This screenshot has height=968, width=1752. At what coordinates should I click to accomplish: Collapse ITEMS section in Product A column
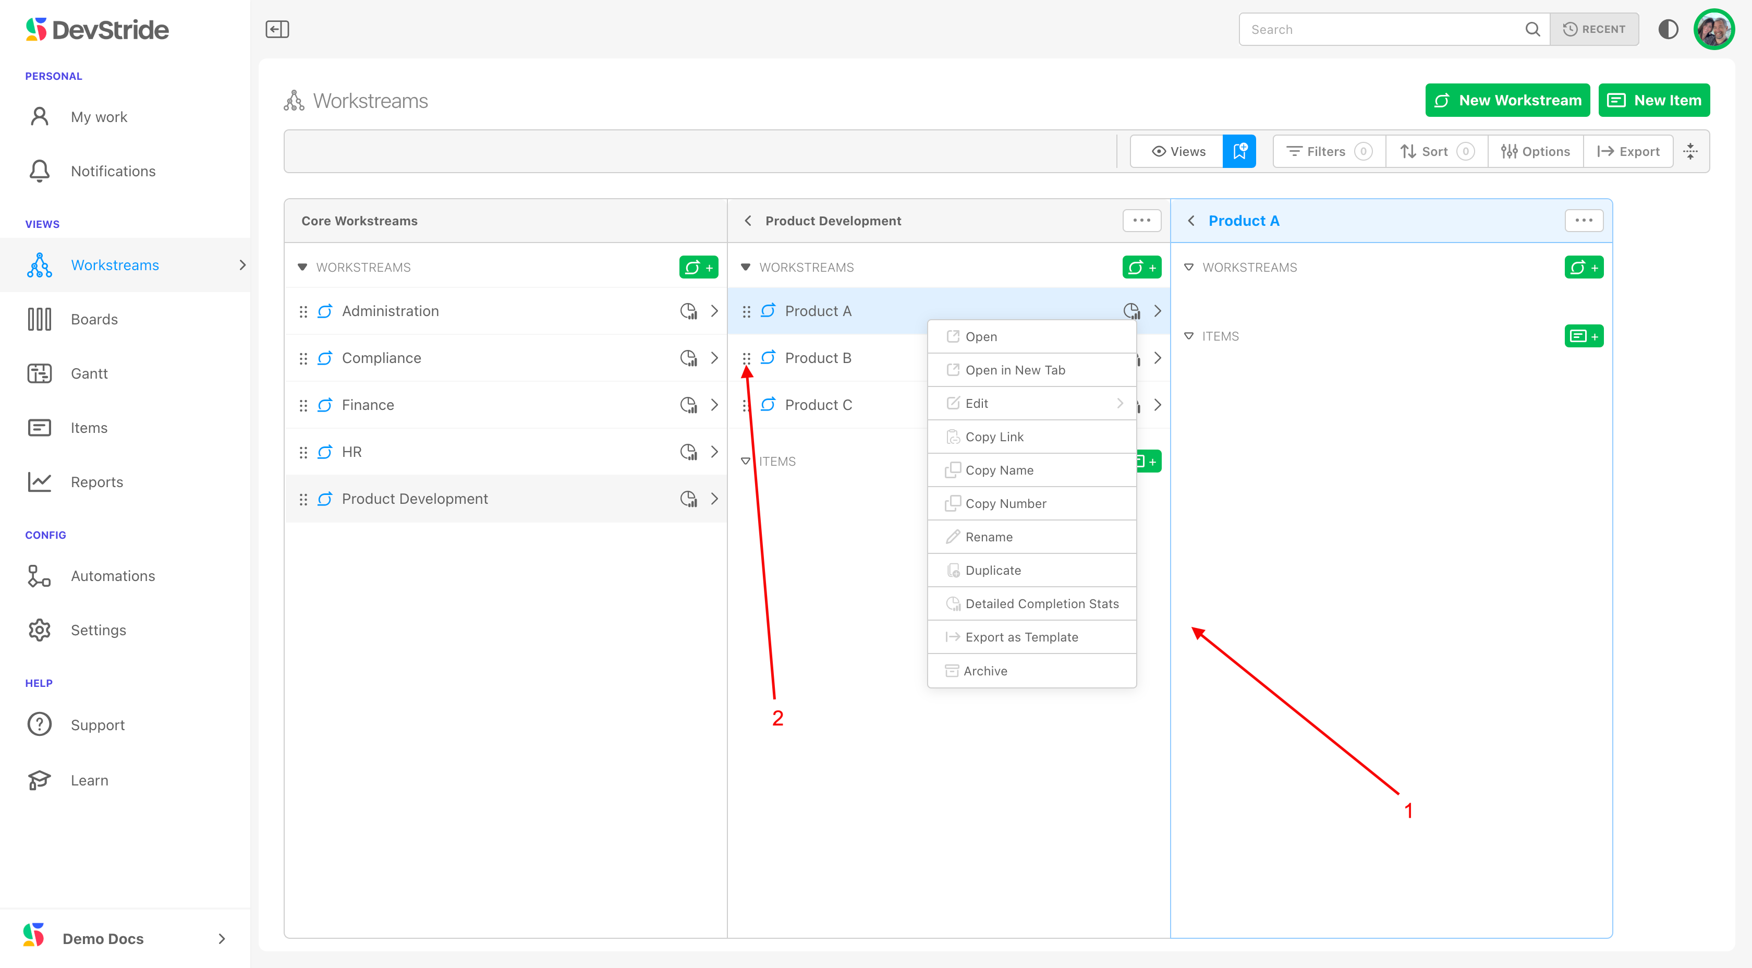[1189, 336]
